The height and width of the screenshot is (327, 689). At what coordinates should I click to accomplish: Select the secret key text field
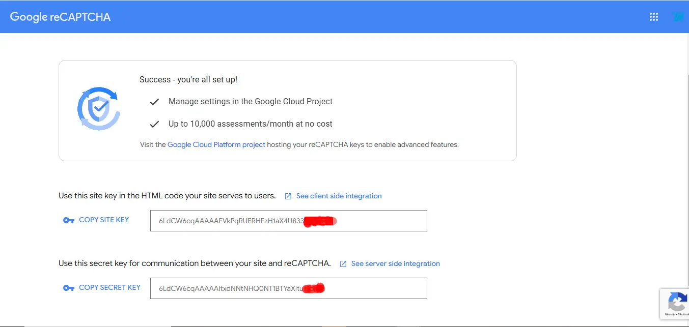coord(288,288)
